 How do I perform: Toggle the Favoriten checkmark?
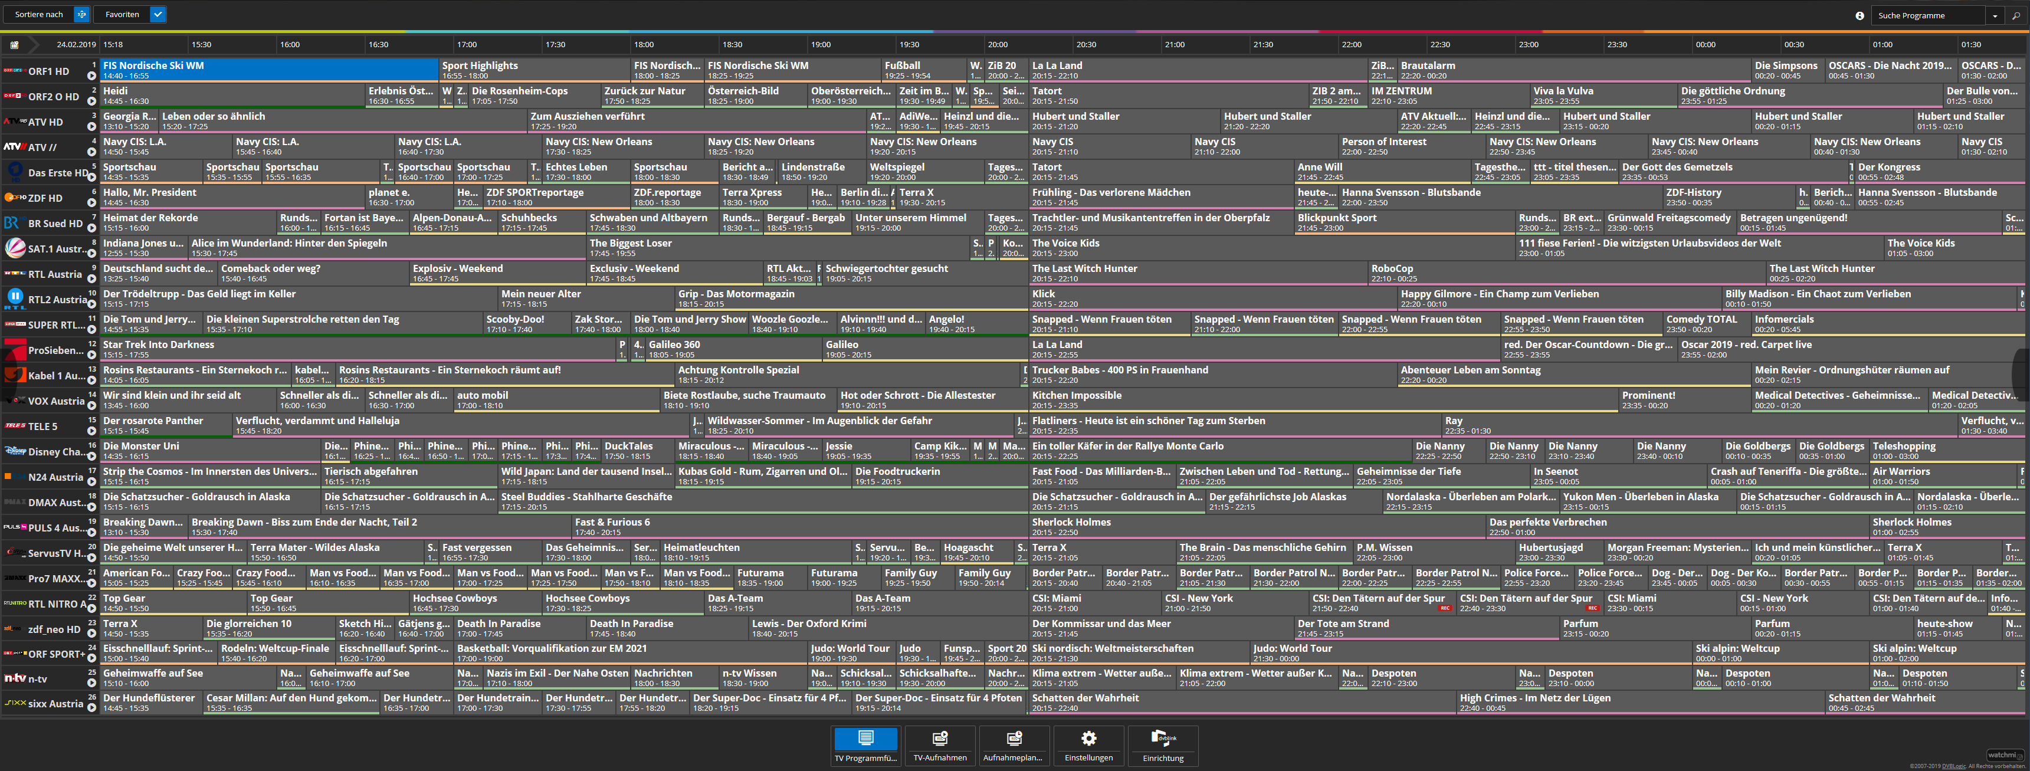(x=158, y=14)
